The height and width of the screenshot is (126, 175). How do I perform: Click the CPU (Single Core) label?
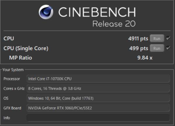26,48
